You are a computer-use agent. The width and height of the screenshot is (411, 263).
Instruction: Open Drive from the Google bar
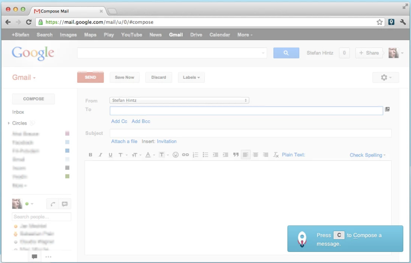click(196, 35)
